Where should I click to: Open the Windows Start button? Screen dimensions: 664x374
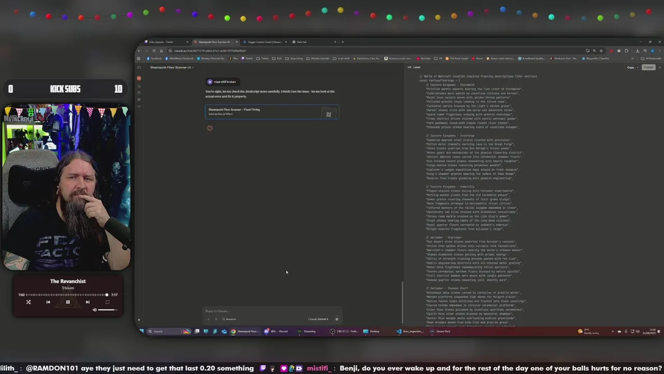coord(142,331)
